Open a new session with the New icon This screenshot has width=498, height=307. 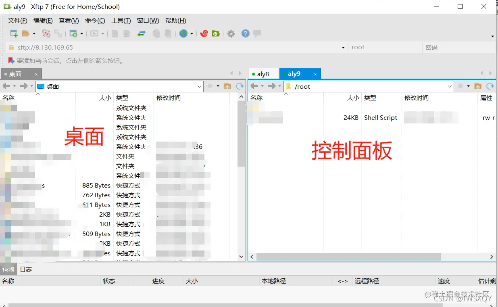click(x=13, y=34)
